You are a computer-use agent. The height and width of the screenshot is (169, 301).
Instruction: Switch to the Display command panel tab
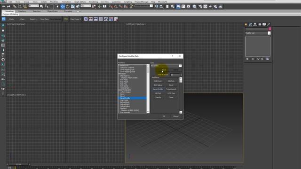click(x=264, y=24)
